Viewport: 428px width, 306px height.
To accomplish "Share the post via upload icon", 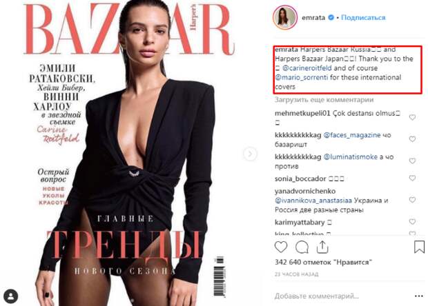I will tap(322, 247).
